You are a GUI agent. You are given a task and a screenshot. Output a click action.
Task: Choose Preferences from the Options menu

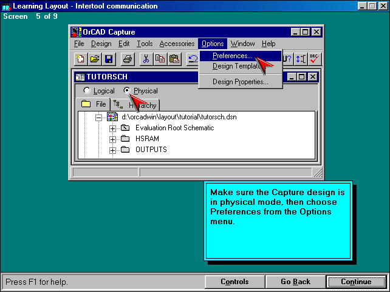tap(233, 56)
